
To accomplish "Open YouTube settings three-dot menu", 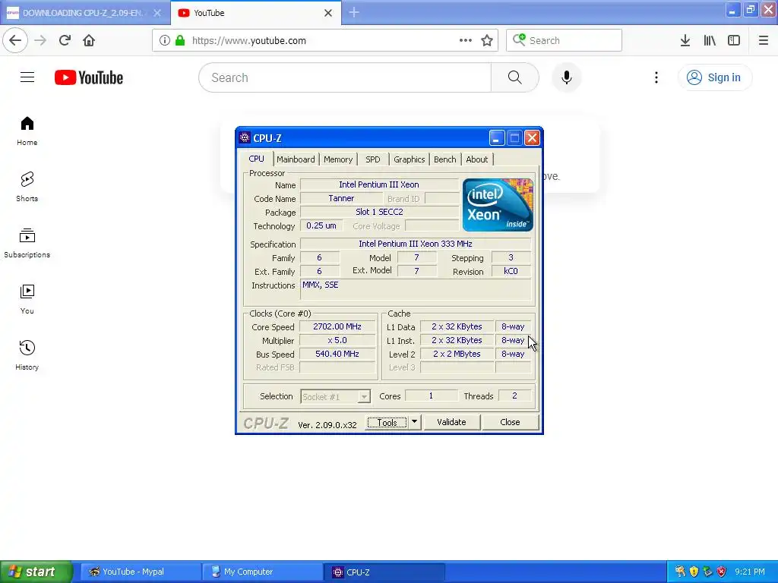I will point(656,77).
